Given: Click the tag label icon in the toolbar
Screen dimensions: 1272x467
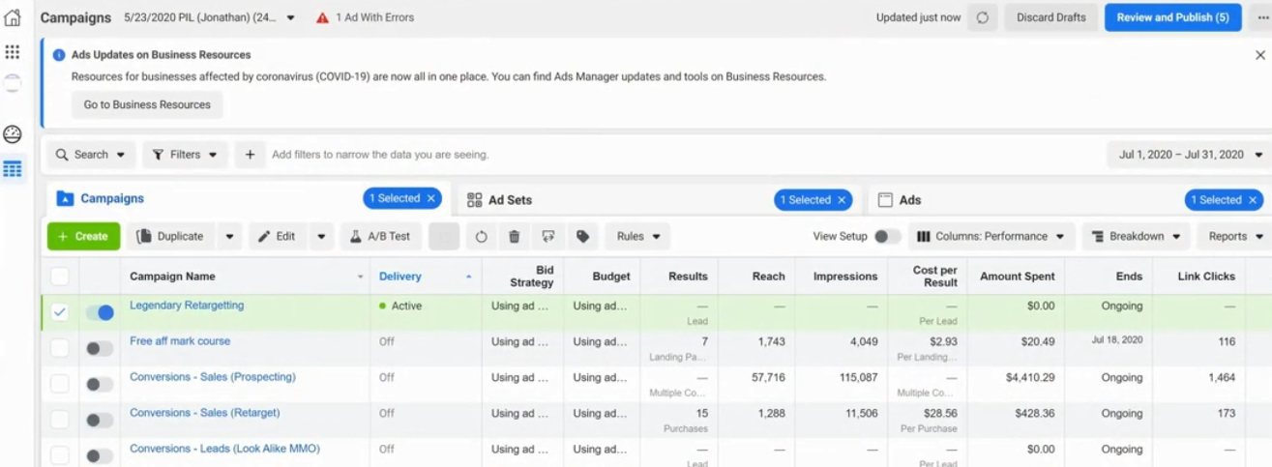Looking at the screenshot, I should (x=582, y=236).
